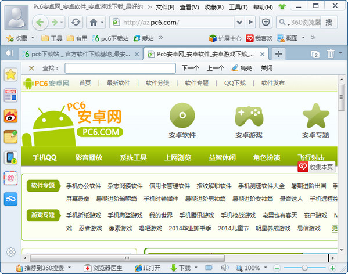
Task: Toggle the 高亮 highlight option in find bar
Action: 242,68
